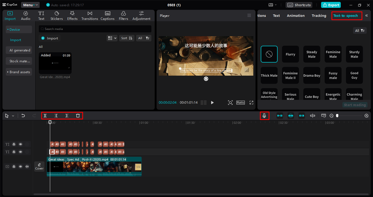Select the Steady Male voice
The height and width of the screenshot is (197, 373).
(x=312, y=54)
